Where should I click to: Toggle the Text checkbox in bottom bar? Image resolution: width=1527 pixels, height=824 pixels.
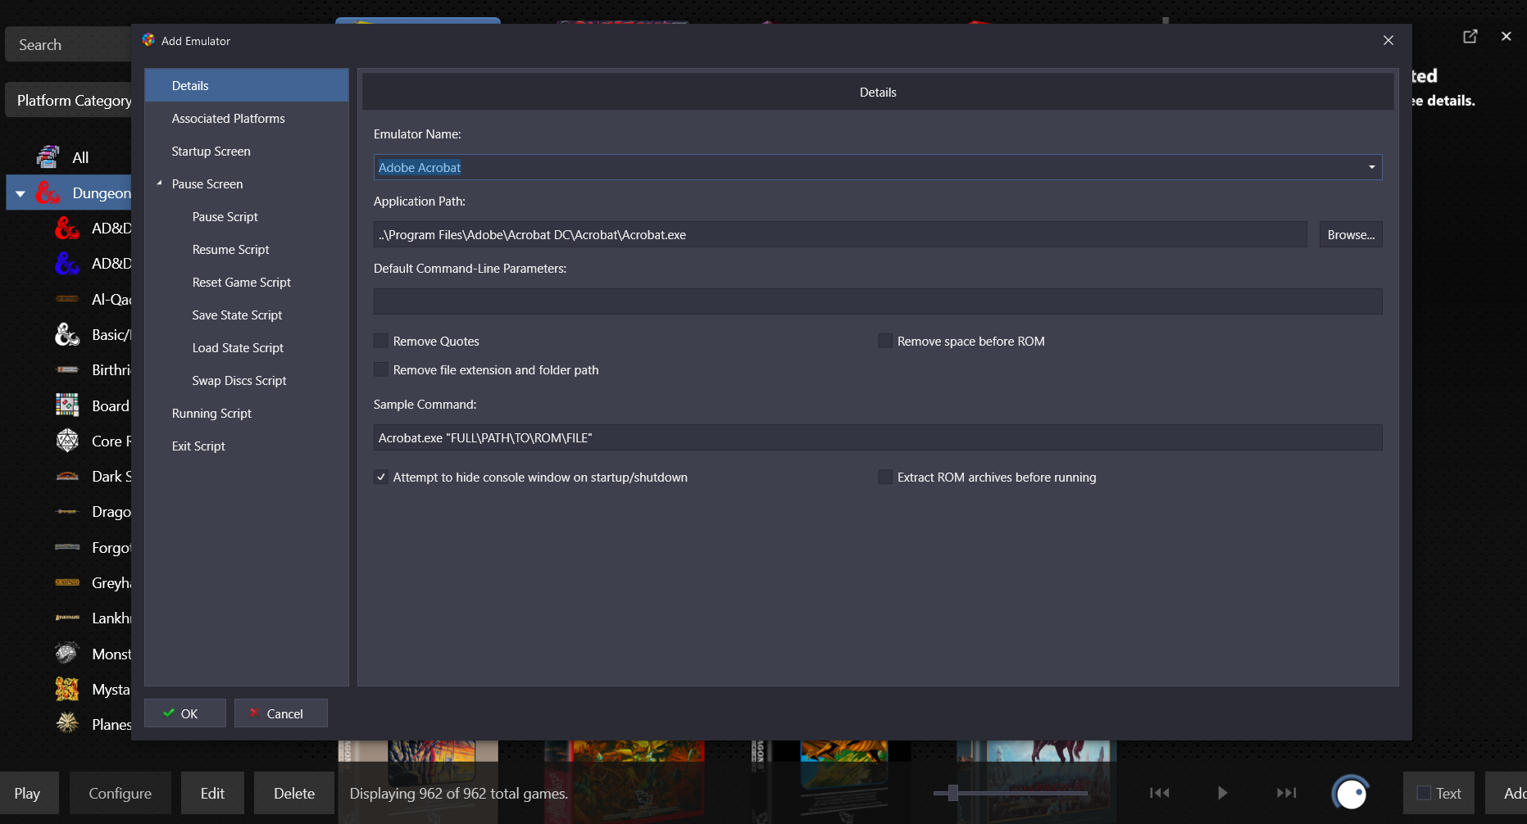[1425, 793]
